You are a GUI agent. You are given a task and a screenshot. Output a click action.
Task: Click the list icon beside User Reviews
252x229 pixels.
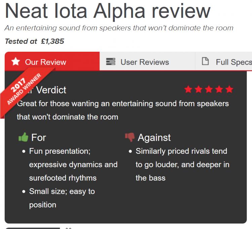point(111,62)
